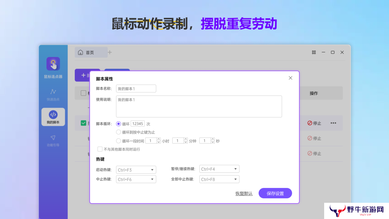
Task: Click 停止 in the third script row
Action: [x=314, y=153]
